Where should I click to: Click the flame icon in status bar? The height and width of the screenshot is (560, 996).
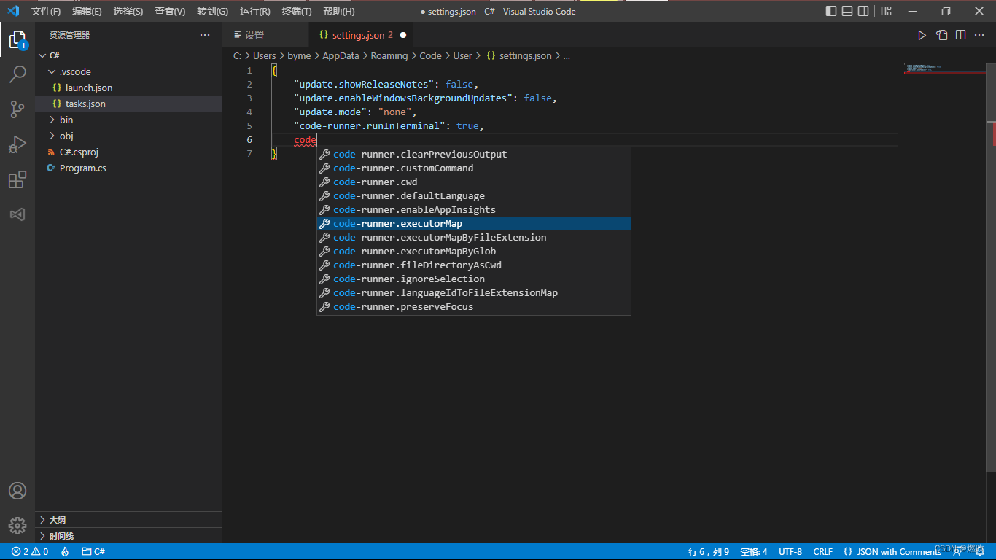point(65,551)
